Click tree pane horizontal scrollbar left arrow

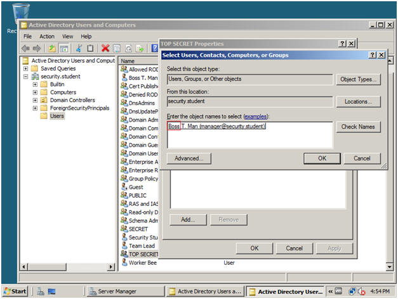pyautogui.click(x=24, y=267)
